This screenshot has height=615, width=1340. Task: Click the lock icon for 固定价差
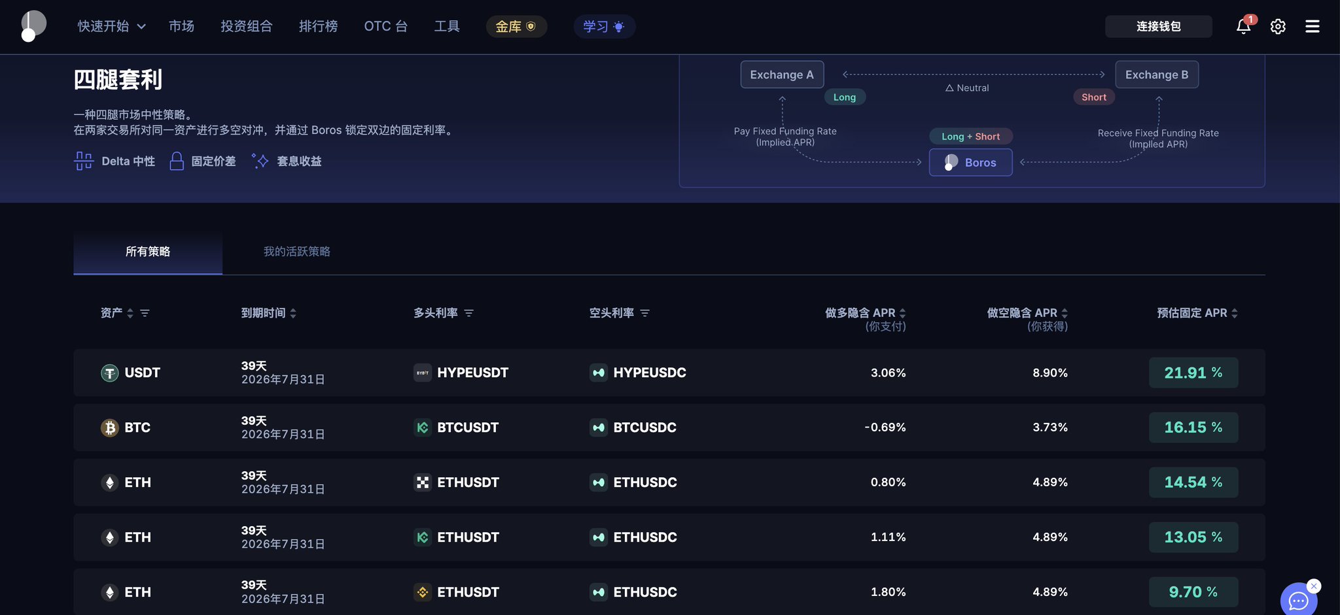pyautogui.click(x=177, y=161)
